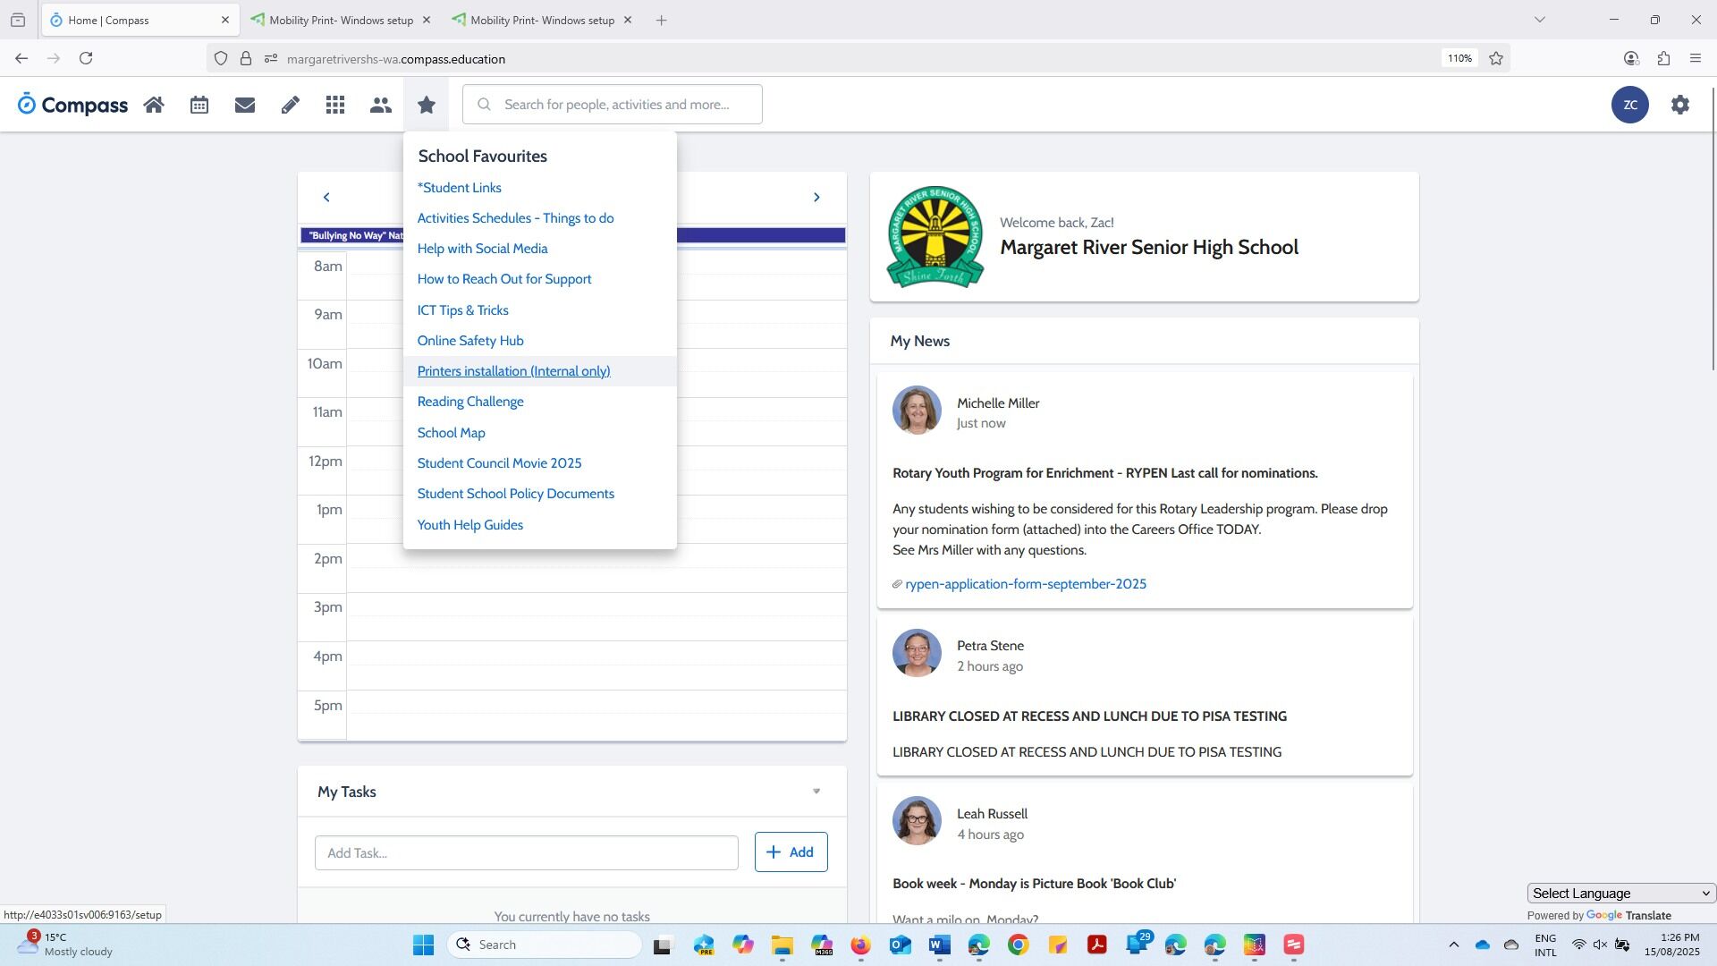Open the settings gear icon in Compass
Image resolution: width=1717 pixels, height=966 pixels.
(x=1680, y=105)
